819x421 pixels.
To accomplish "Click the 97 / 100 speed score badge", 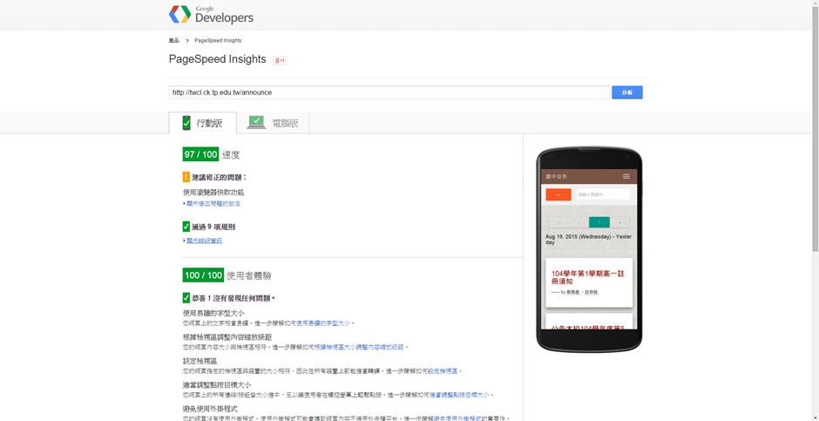I will point(200,154).
